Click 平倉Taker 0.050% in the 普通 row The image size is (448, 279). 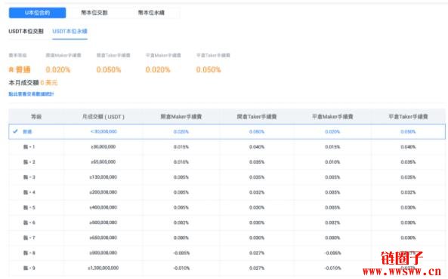click(408, 132)
